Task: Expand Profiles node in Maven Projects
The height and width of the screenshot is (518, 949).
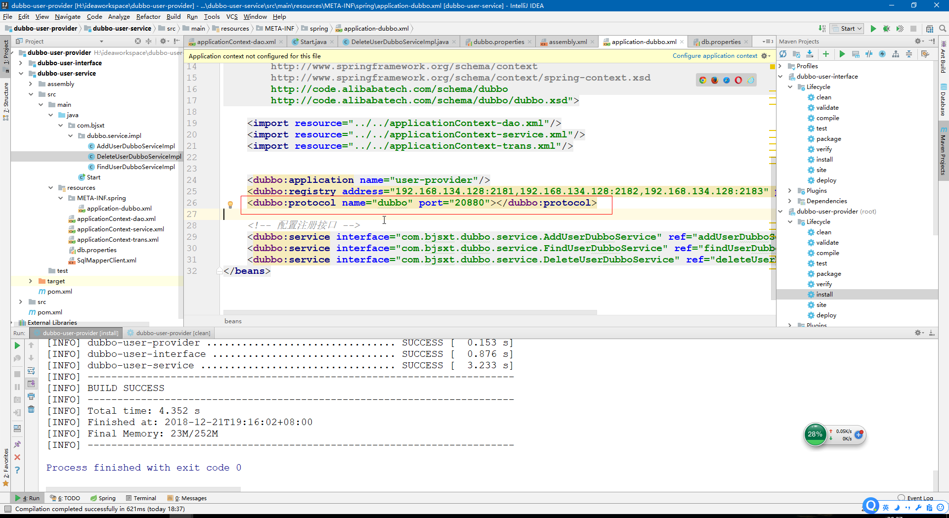Action: (x=780, y=66)
